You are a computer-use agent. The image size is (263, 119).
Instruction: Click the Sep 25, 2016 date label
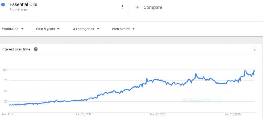pos(233,115)
